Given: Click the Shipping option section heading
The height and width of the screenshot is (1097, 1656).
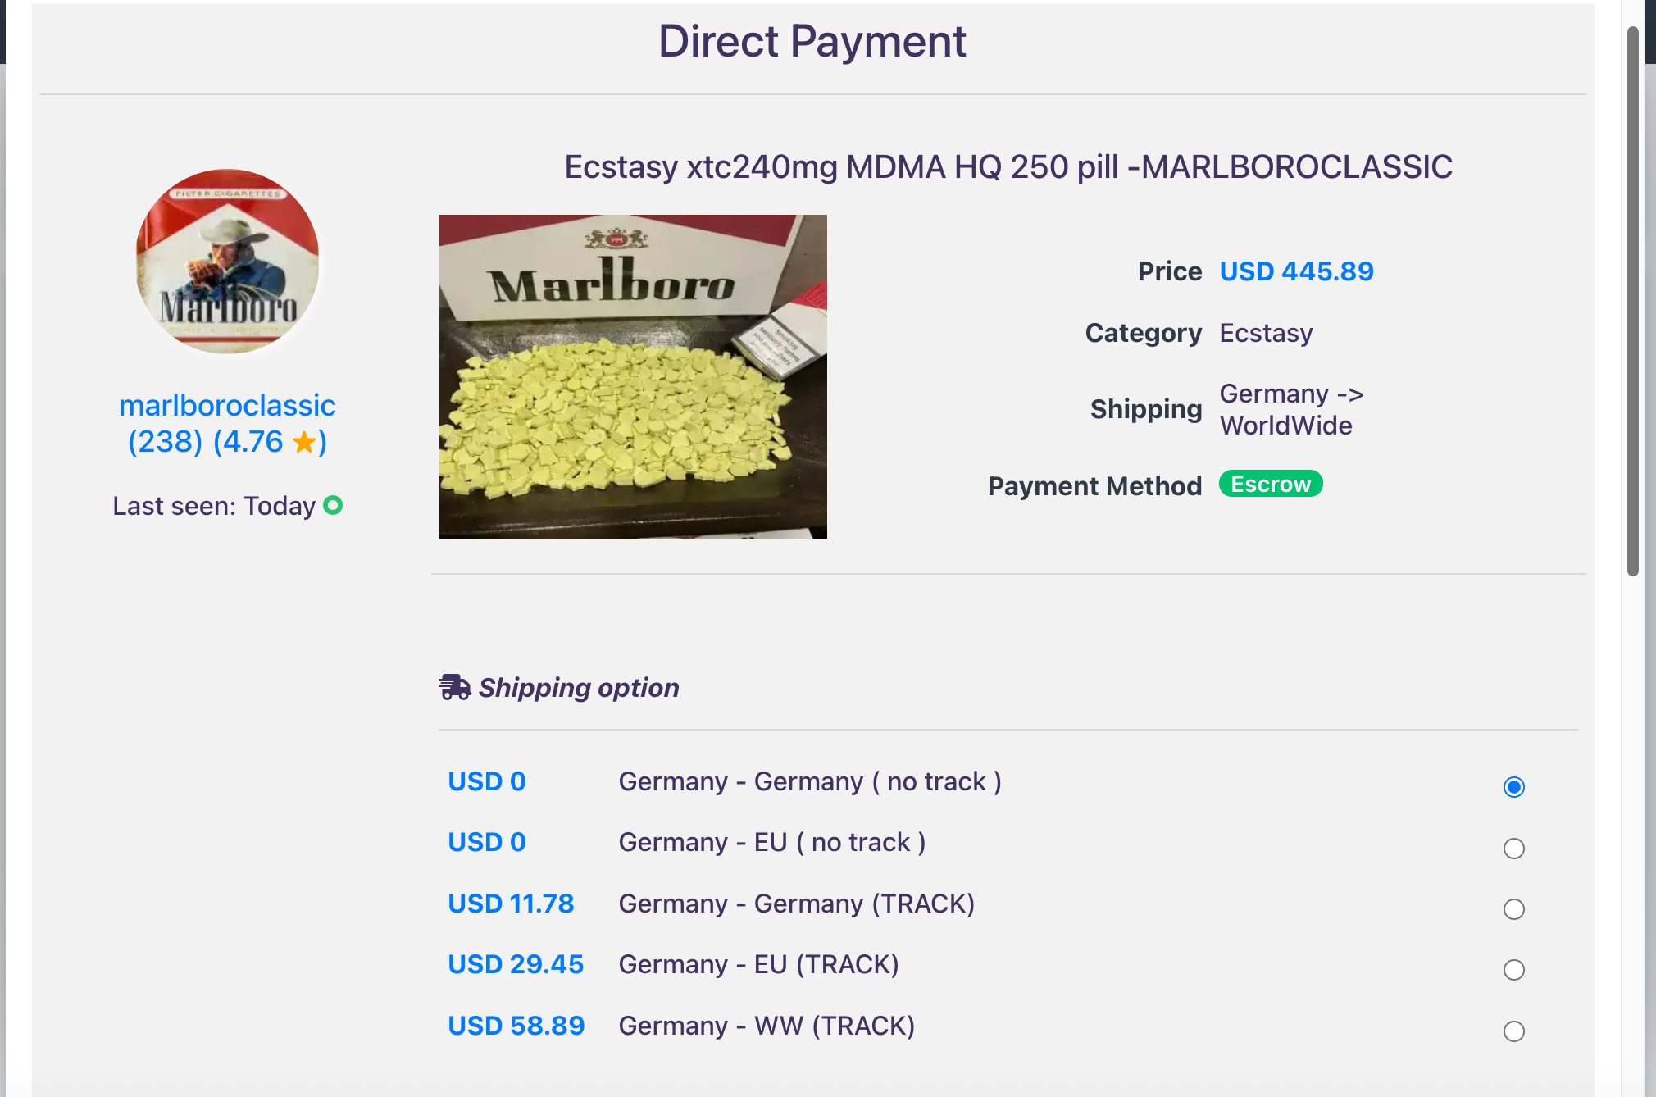Looking at the screenshot, I should (x=579, y=687).
